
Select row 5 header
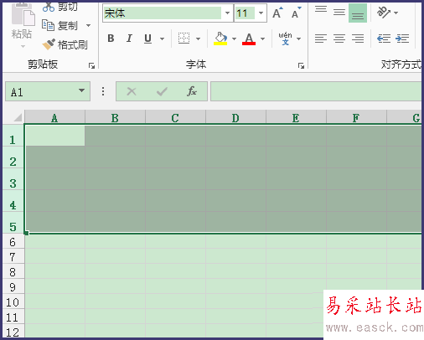(13, 223)
